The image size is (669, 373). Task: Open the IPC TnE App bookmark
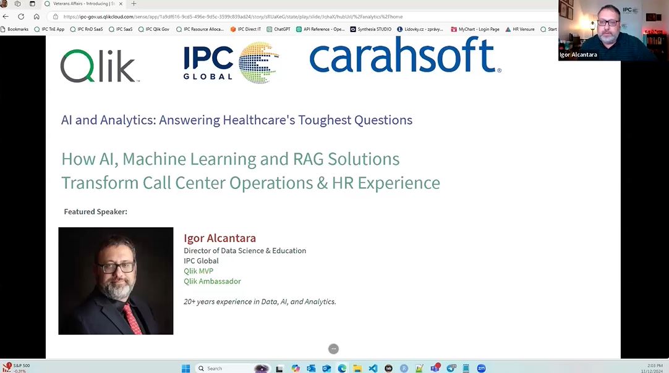tap(49, 29)
